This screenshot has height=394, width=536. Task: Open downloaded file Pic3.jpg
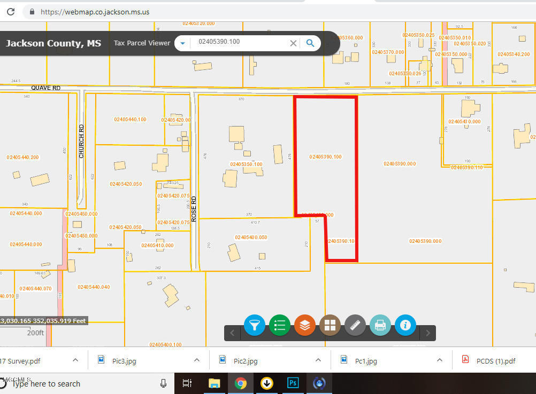click(124, 361)
